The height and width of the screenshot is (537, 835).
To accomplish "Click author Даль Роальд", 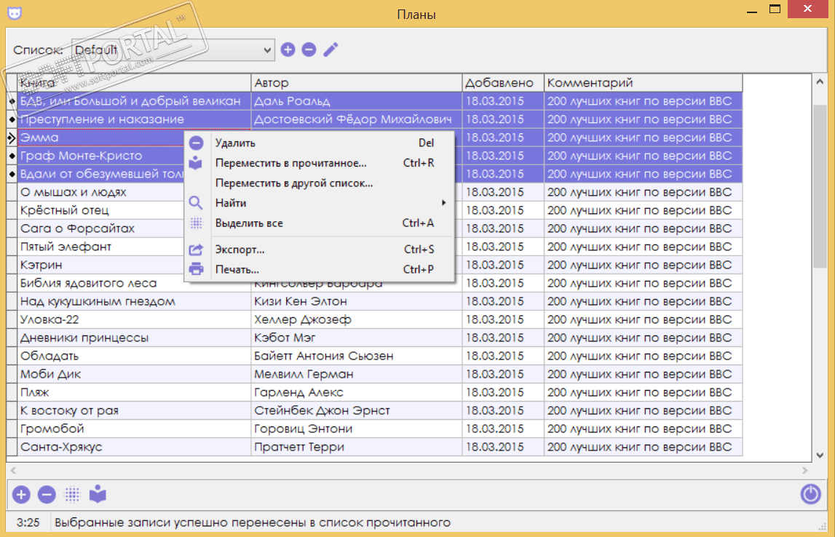I will click(356, 101).
